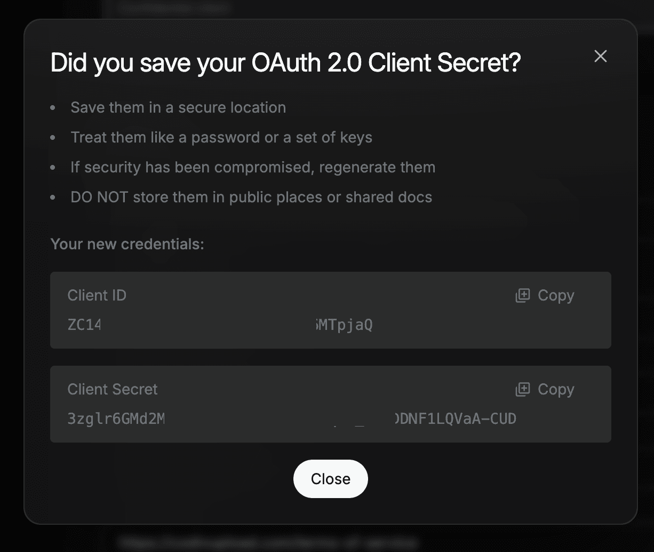Click the Client ID credential box
This screenshot has height=552, width=654.
(330, 310)
